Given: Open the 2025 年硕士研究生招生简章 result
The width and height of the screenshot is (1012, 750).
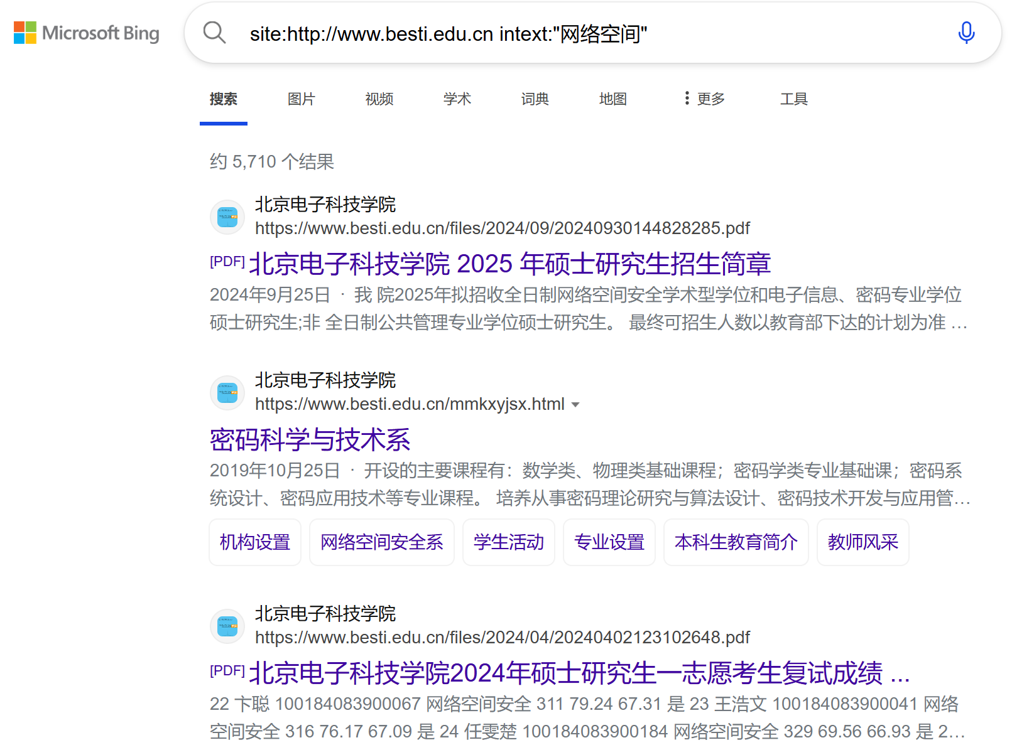Looking at the screenshot, I should click(510, 264).
